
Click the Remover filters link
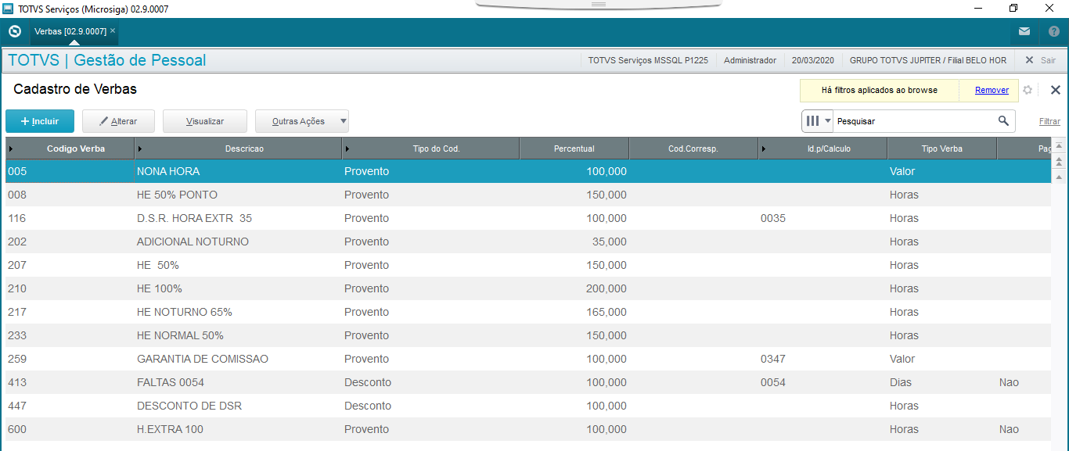tap(992, 90)
